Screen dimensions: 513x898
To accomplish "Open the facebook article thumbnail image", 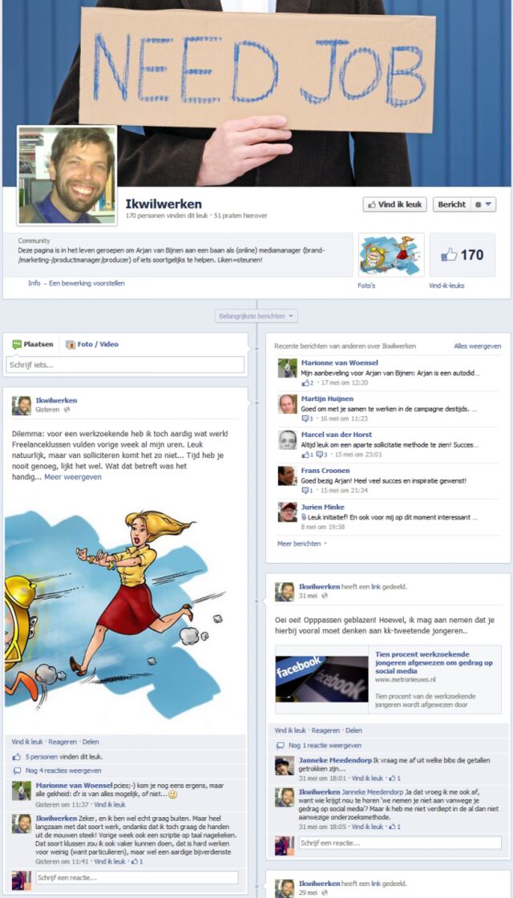I will pos(321,679).
